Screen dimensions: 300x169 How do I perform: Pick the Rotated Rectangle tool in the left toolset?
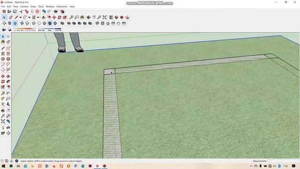tap(8, 54)
